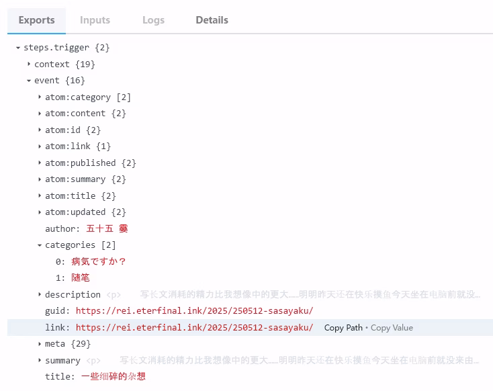493x391 pixels.
Task: Expand the atom:id {2} entry
Action: click(40, 130)
